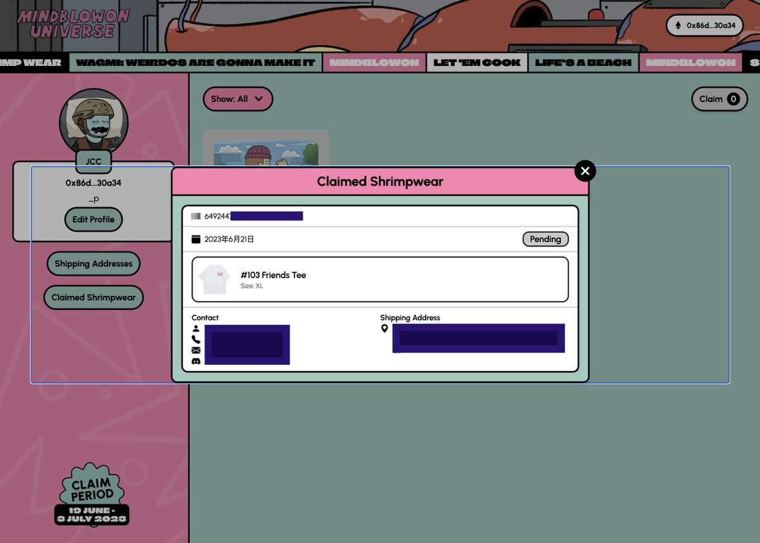Open the wallet 0x86d...30a34 button
Image resolution: width=760 pixels, height=543 pixels.
pyautogui.click(x=705, y=25)
